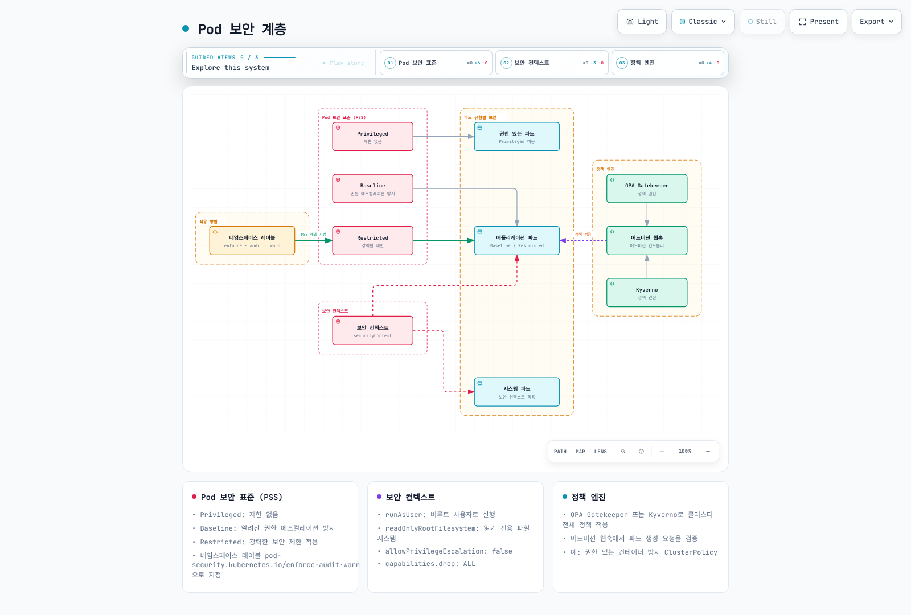Click the shield icon on the Baseline node

click(x=338, y=179)
